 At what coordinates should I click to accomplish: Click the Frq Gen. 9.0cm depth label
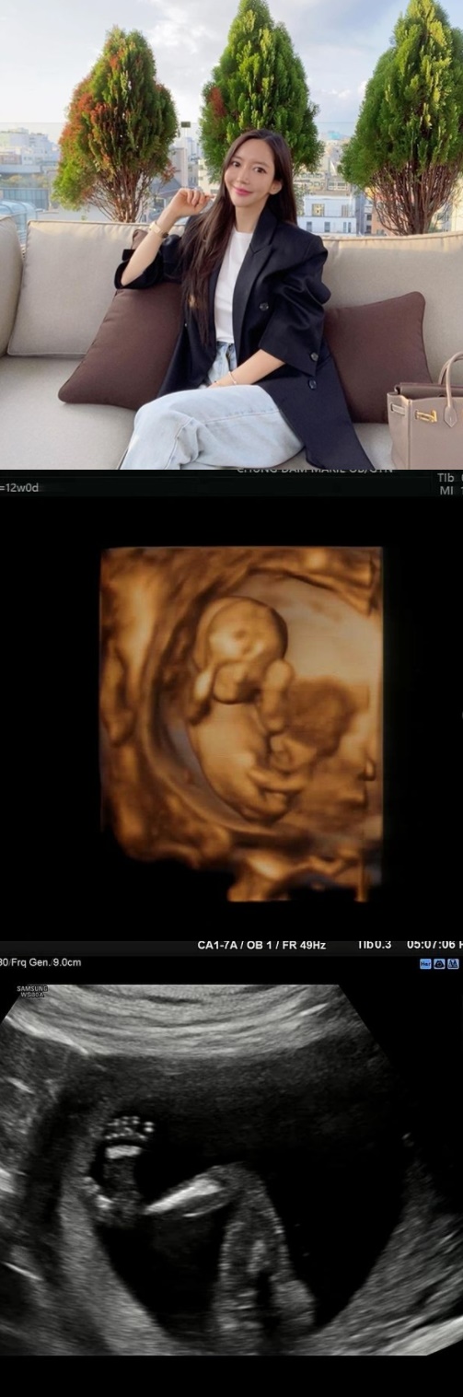[41, 962]
